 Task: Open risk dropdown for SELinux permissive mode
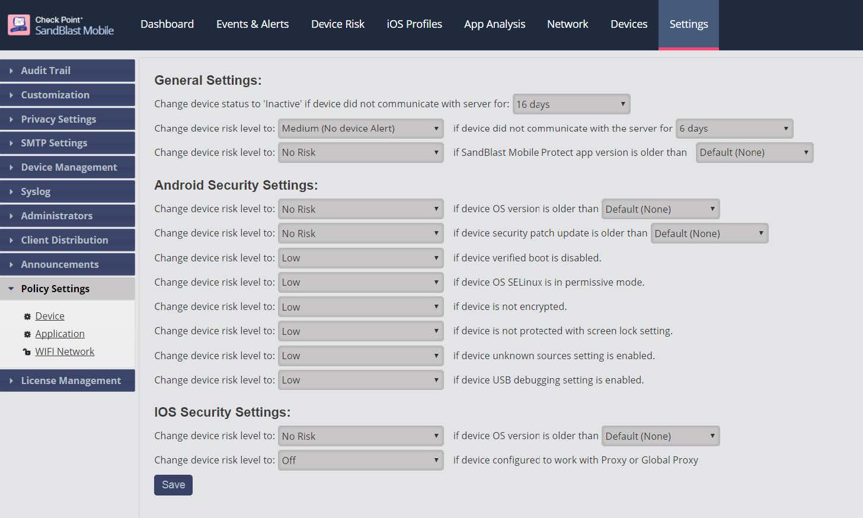[x=361, y=282]
